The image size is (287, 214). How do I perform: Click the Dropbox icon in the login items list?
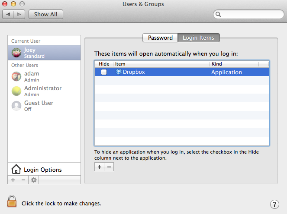pyautogui.click(x=119, y=72)
